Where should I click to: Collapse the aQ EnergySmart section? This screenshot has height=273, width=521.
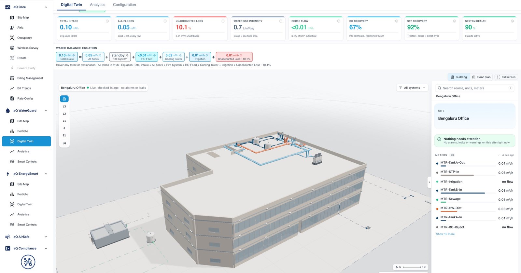46,174
